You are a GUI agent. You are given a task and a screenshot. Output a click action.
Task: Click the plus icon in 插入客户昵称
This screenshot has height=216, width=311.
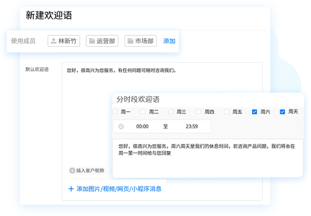[x=72, y=171]
